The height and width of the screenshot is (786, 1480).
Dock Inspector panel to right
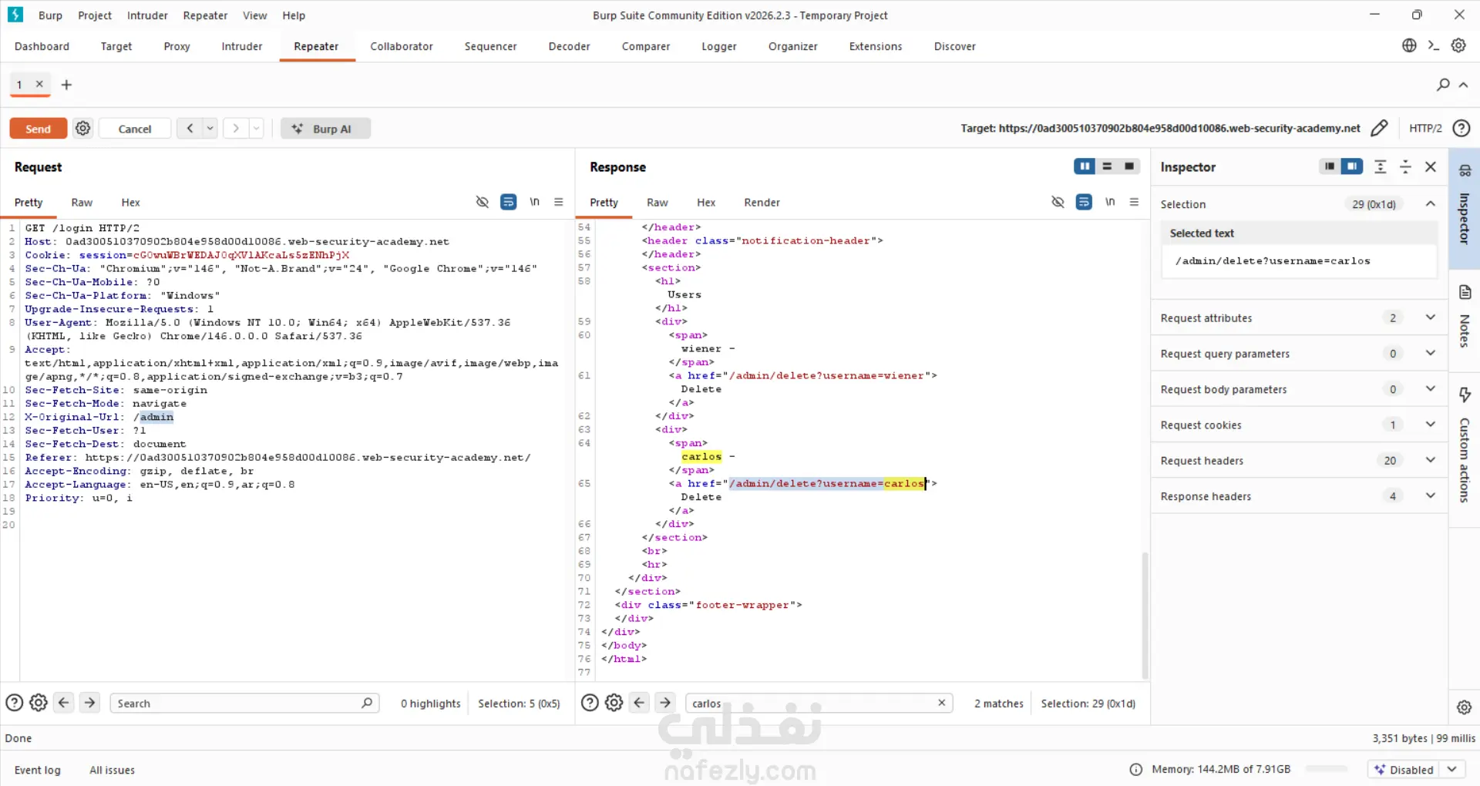1352,166
